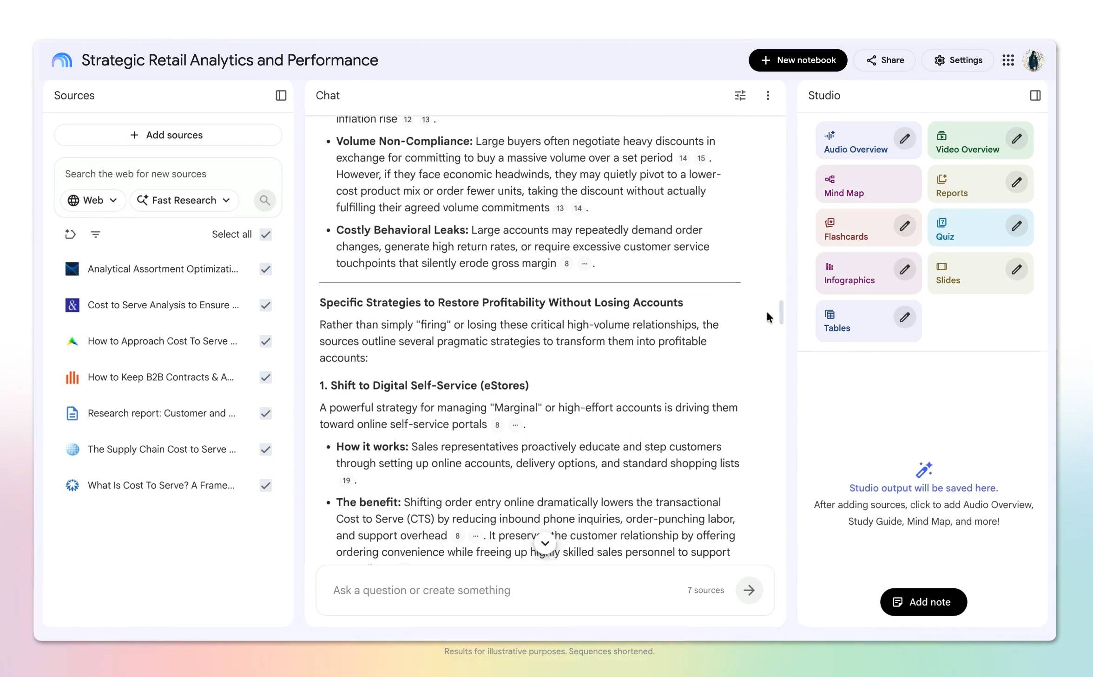Viewport: 1093px width, 677px height.
Task: Edit Reports with its pencil icon
Action: pyautogui.click(x=1016, y=182)
